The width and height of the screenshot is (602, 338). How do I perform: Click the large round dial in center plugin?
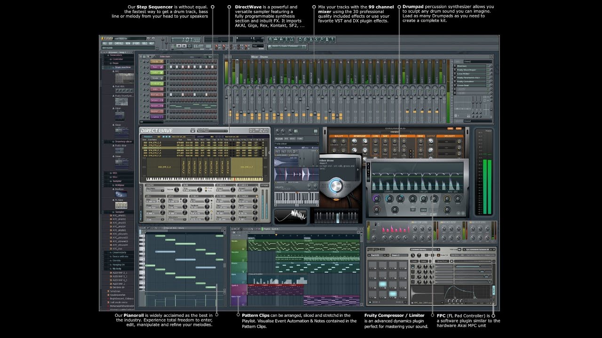point(336,186)
